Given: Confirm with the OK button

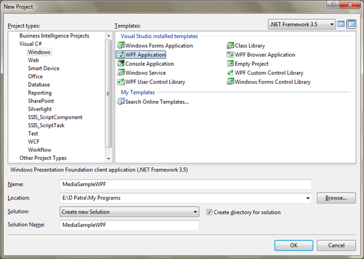Looking at the screenshot, I should click(x=294, y=246).
